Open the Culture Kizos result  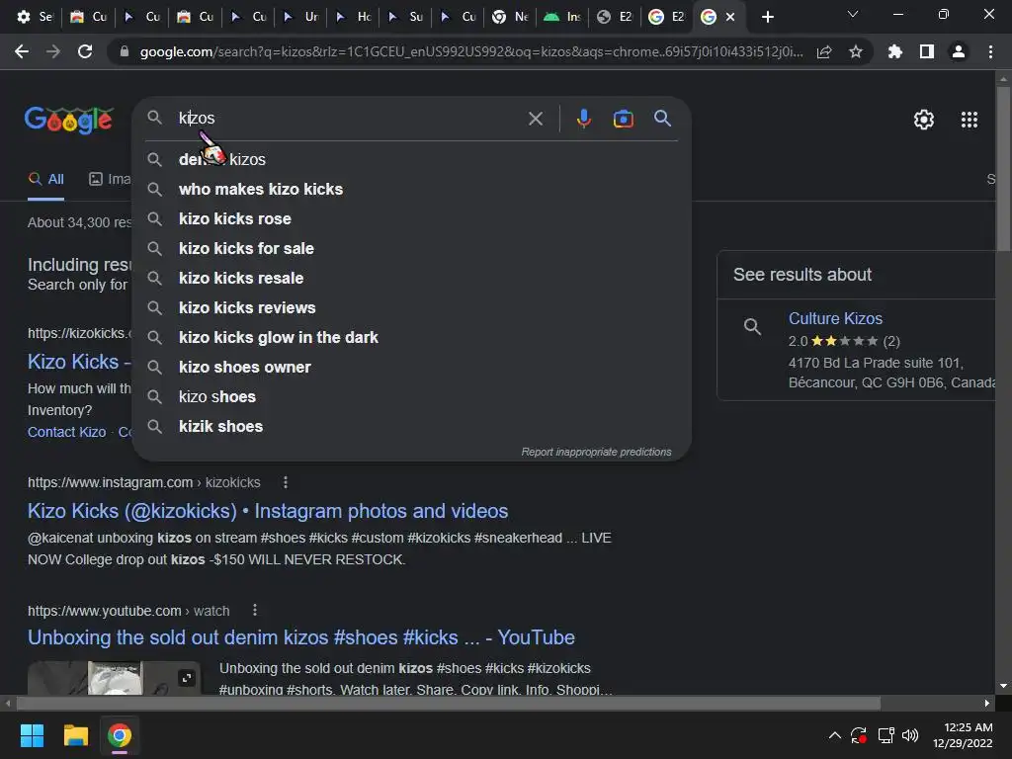(835, 318)
